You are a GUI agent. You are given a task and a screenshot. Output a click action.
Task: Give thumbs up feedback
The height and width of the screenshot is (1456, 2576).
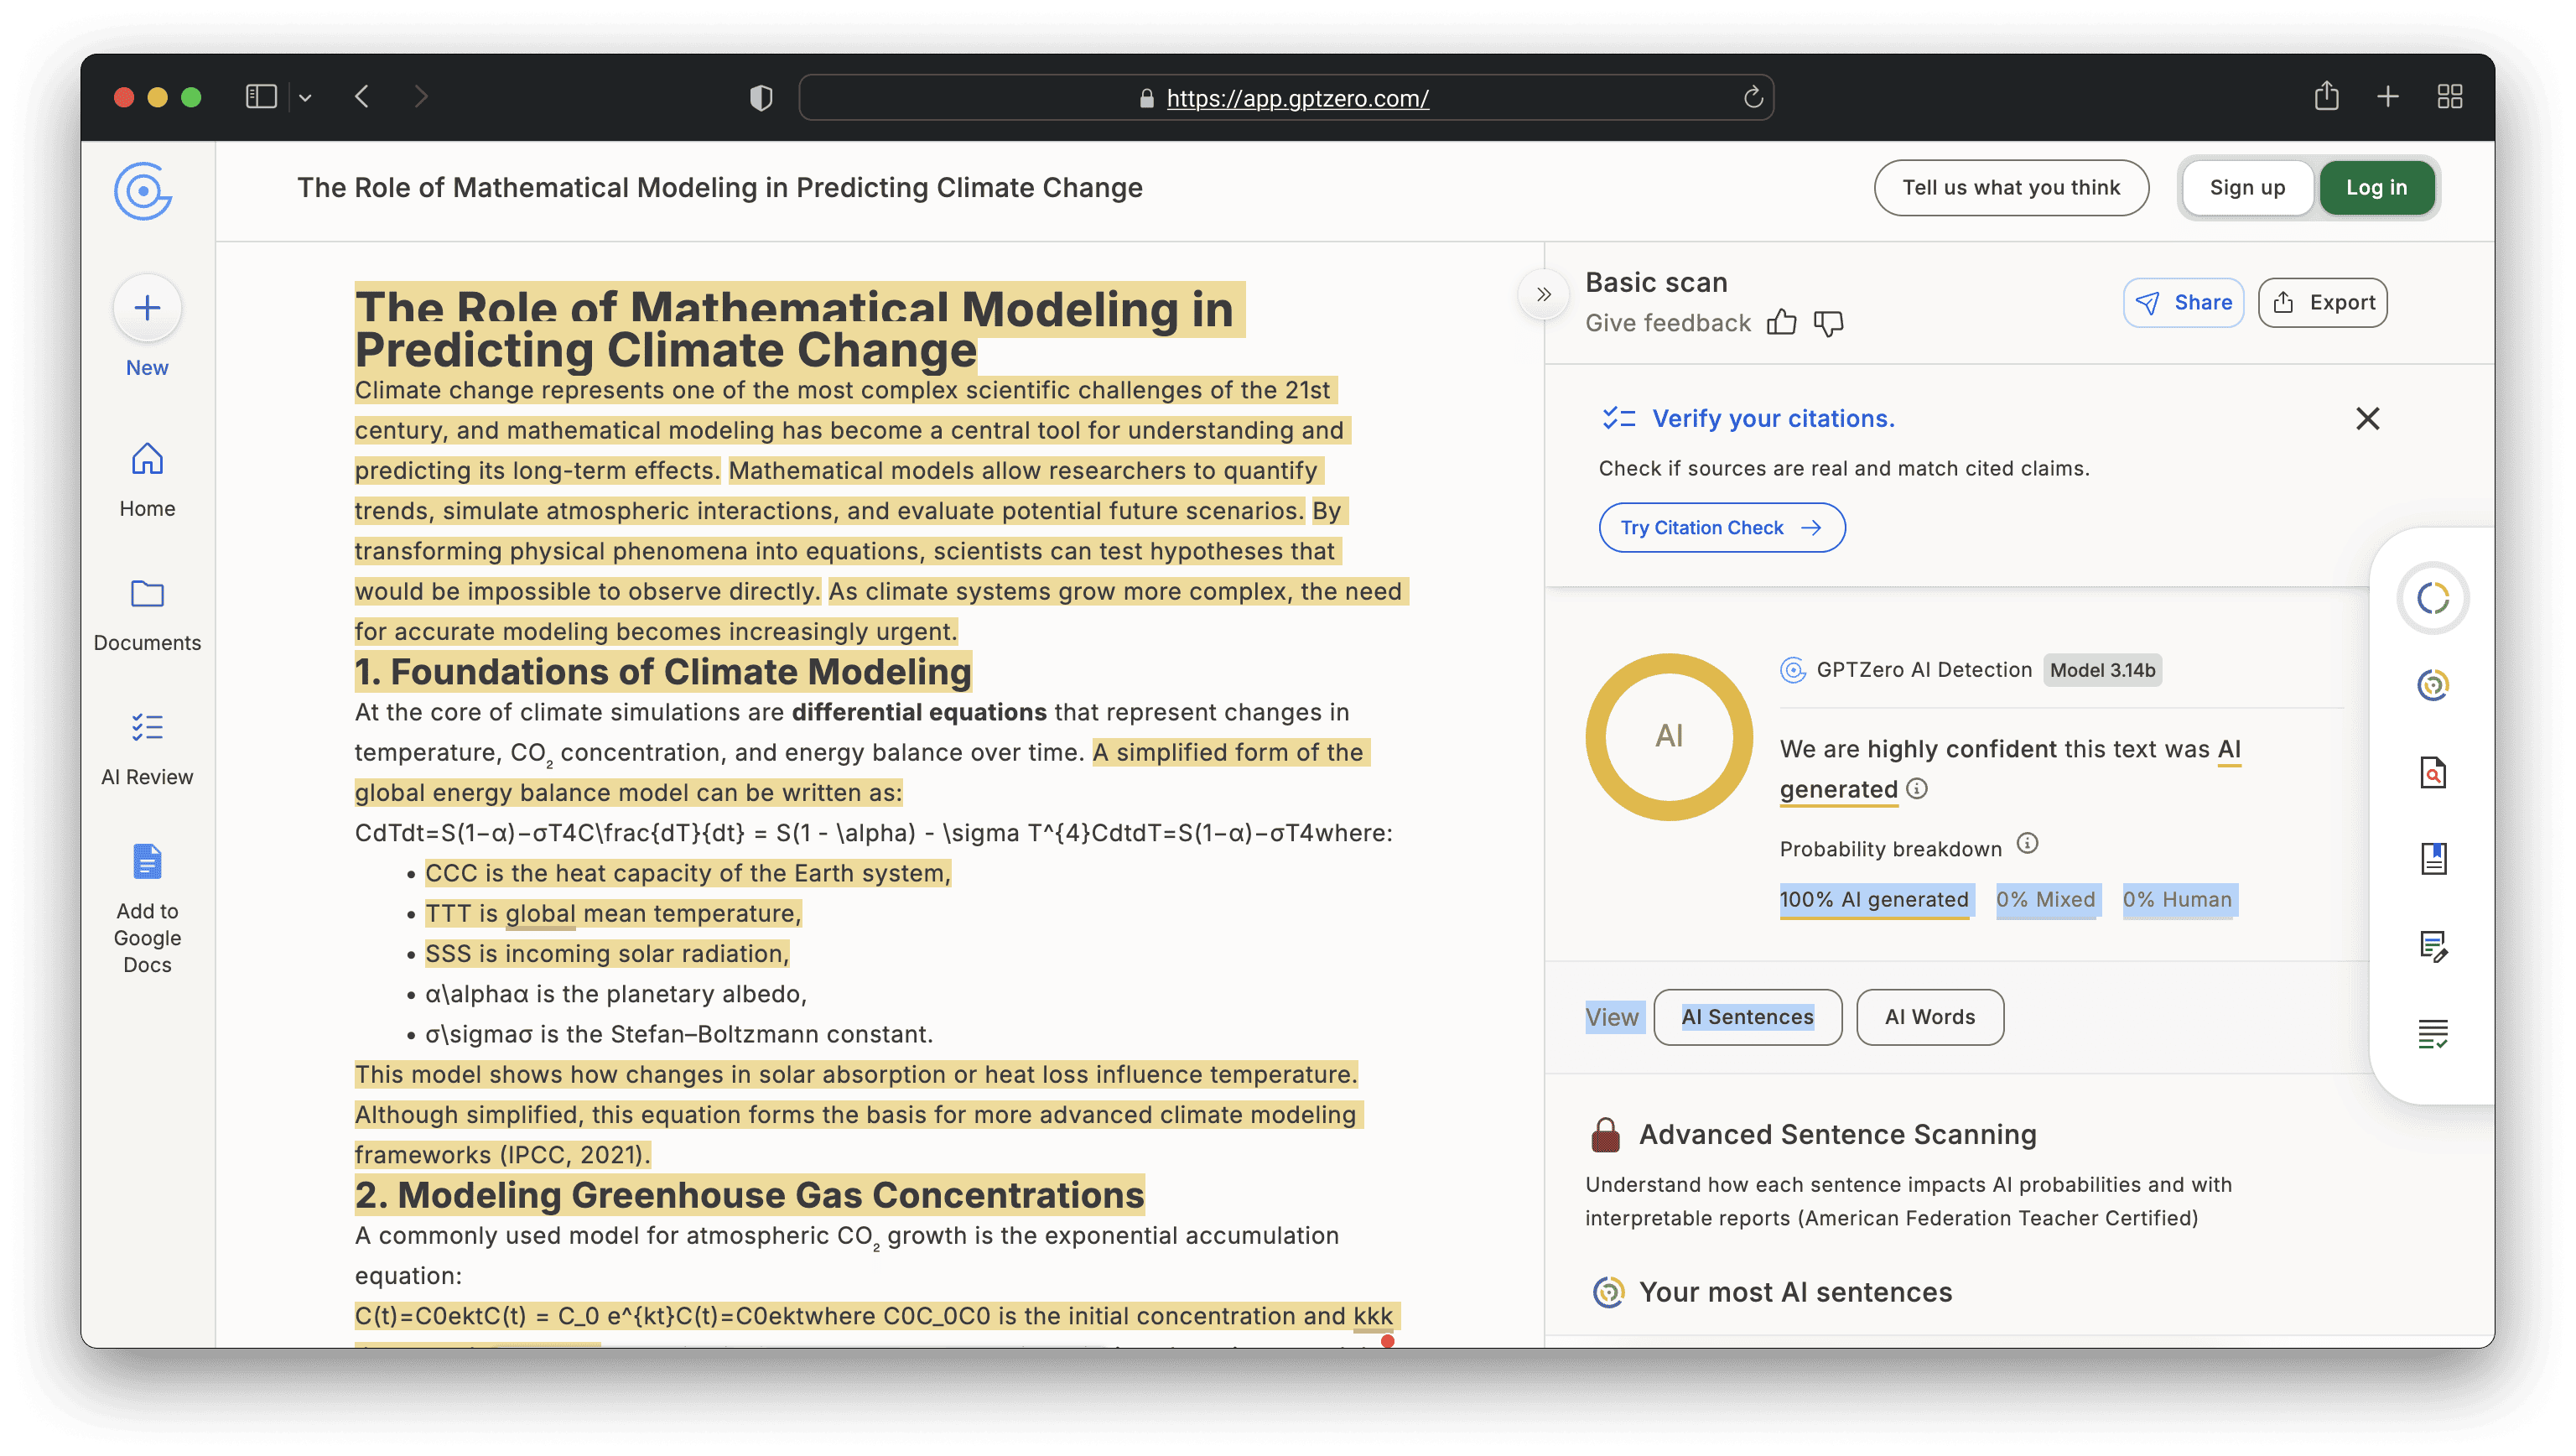click(x=1781, y=323)
